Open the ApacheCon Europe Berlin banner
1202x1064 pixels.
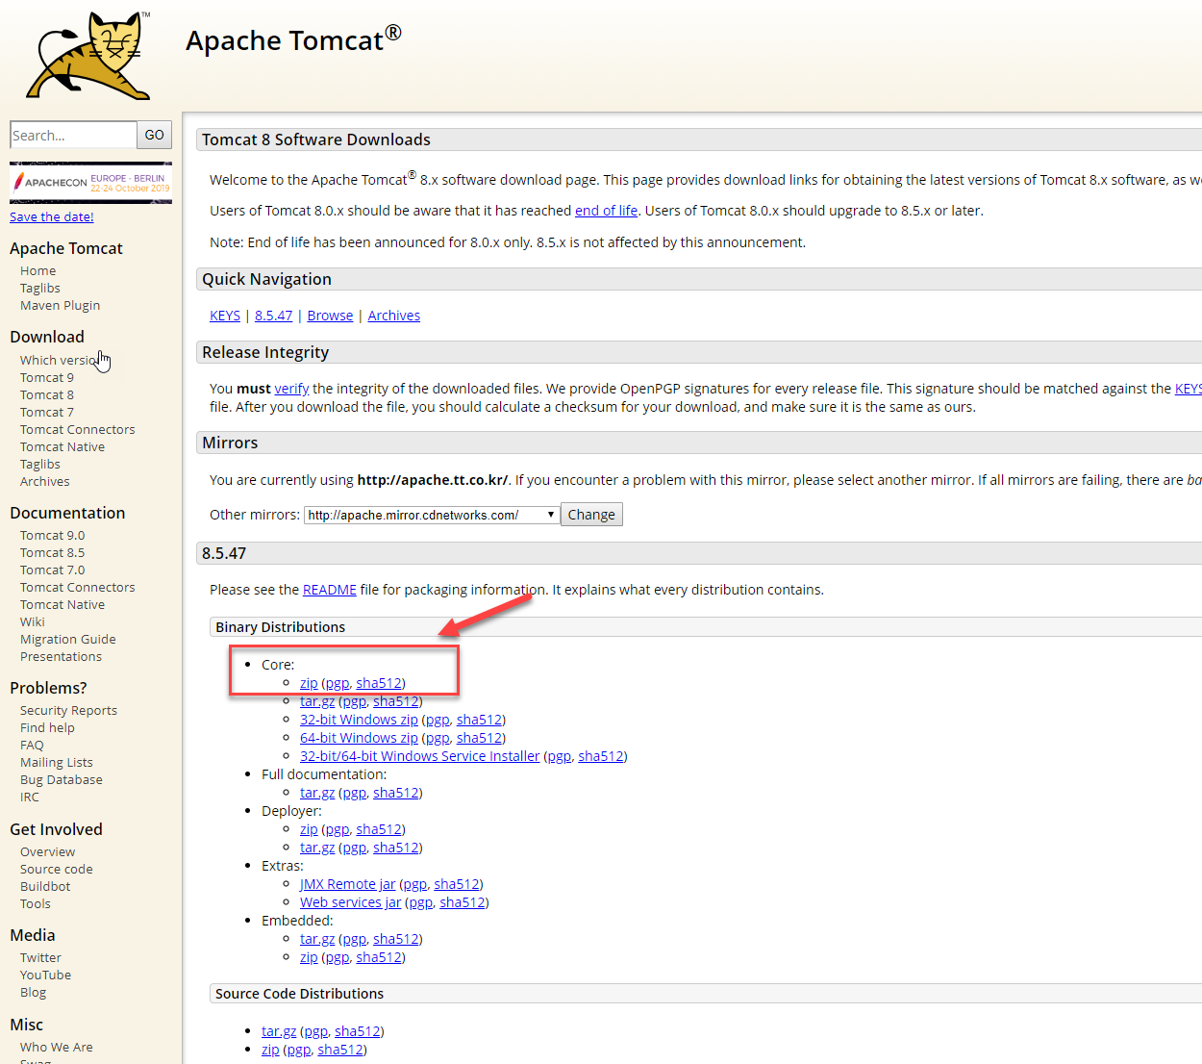point(90,182)
